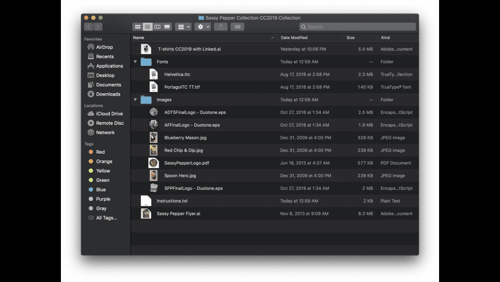Sort files by Size column header
The width and height of the screenshot is (500, 282).
pos(351,37)
